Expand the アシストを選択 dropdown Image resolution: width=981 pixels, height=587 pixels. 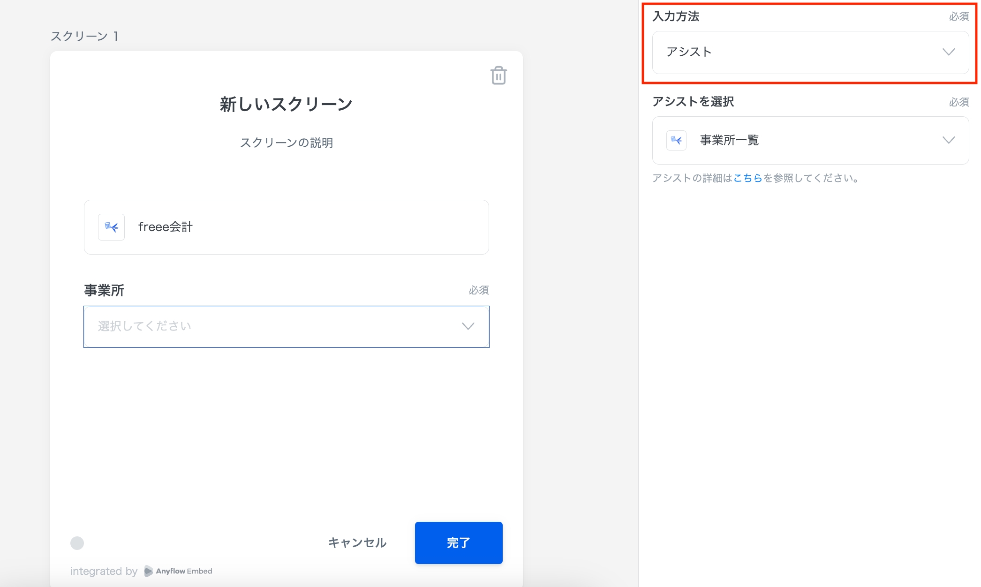(x=810, y=140)
